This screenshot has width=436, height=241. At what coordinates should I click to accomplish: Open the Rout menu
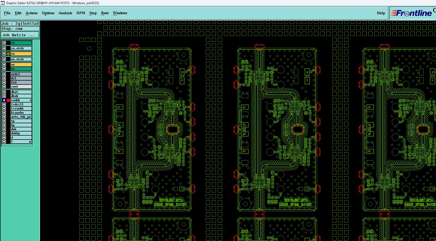click(x=105, y=13)
